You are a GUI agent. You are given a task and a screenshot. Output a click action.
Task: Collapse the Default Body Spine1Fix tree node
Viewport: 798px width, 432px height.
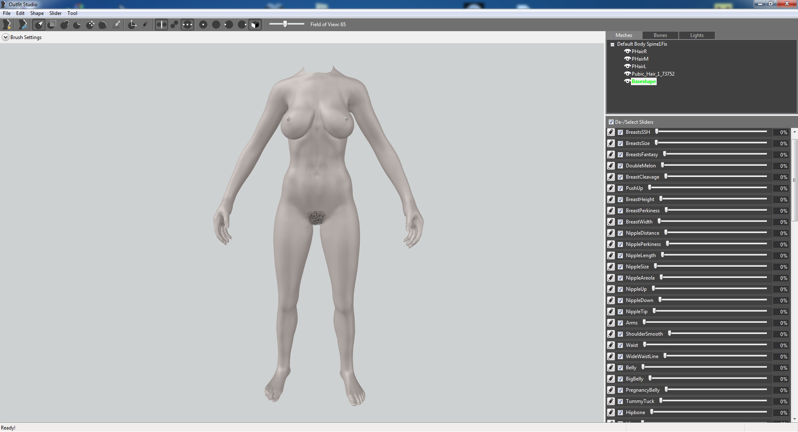pos(612,44)
